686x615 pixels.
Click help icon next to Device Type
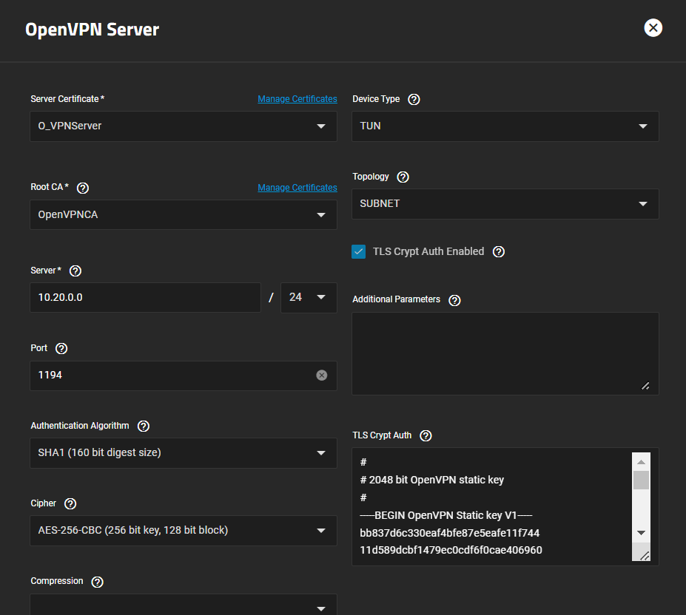(414, 99)
